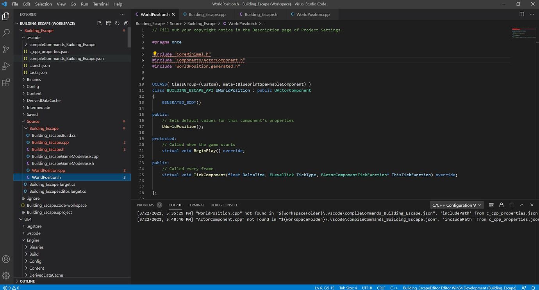Expand the Binaries folder under Building_Escape

[x=34, y=80]
